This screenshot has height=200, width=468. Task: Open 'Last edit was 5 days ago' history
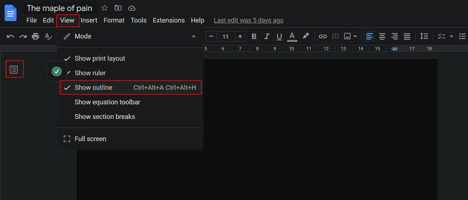coord(249,20)
